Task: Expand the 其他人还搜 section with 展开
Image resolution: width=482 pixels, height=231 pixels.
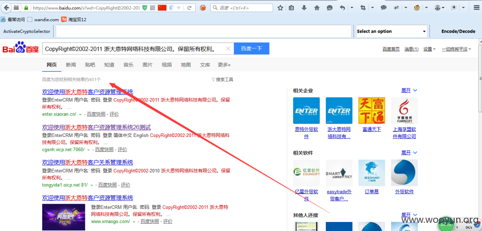Action: (409, 215)
